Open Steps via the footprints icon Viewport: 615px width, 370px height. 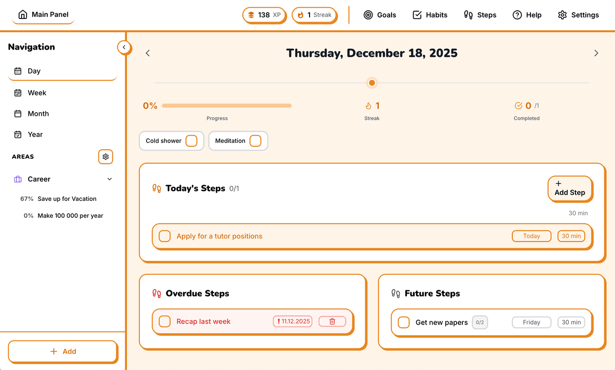(468, 15)
